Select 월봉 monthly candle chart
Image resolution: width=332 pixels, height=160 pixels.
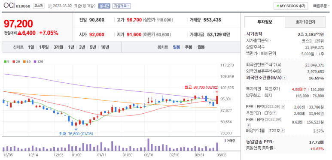click(x=201, y=47)
